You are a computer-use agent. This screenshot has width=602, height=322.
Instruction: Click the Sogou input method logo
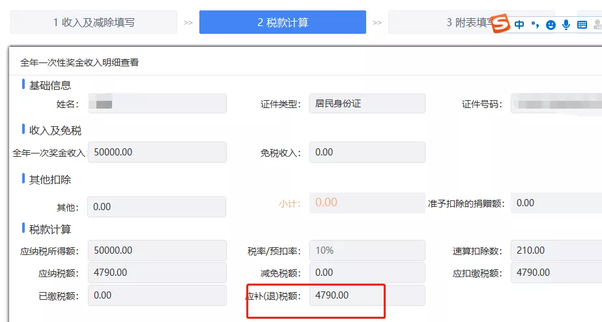click(x=500, y=25)
